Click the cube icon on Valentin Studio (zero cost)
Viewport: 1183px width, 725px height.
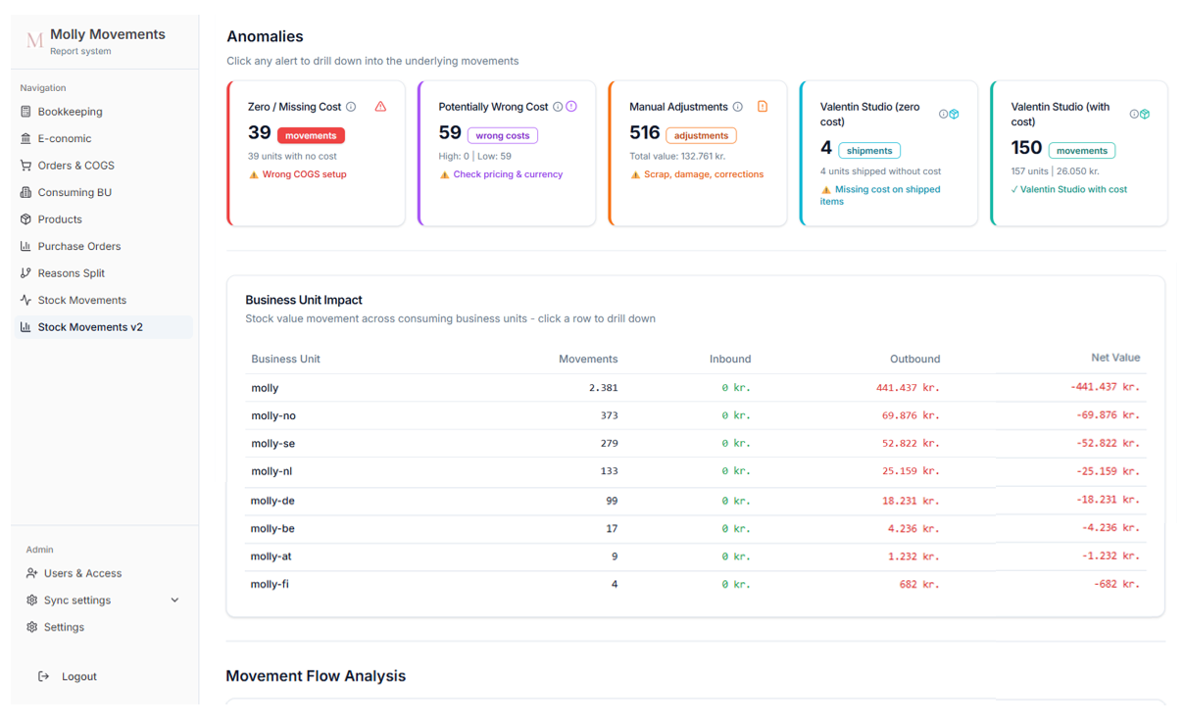pyautogui.click(x=954, y=115)
